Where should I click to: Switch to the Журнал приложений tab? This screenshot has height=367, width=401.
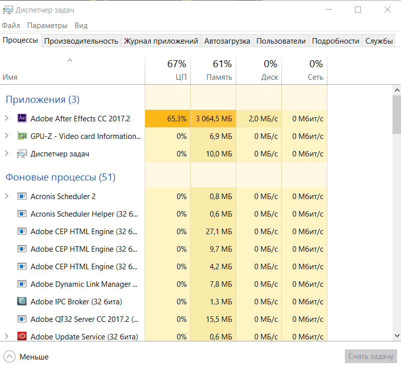tap(161, 41)
